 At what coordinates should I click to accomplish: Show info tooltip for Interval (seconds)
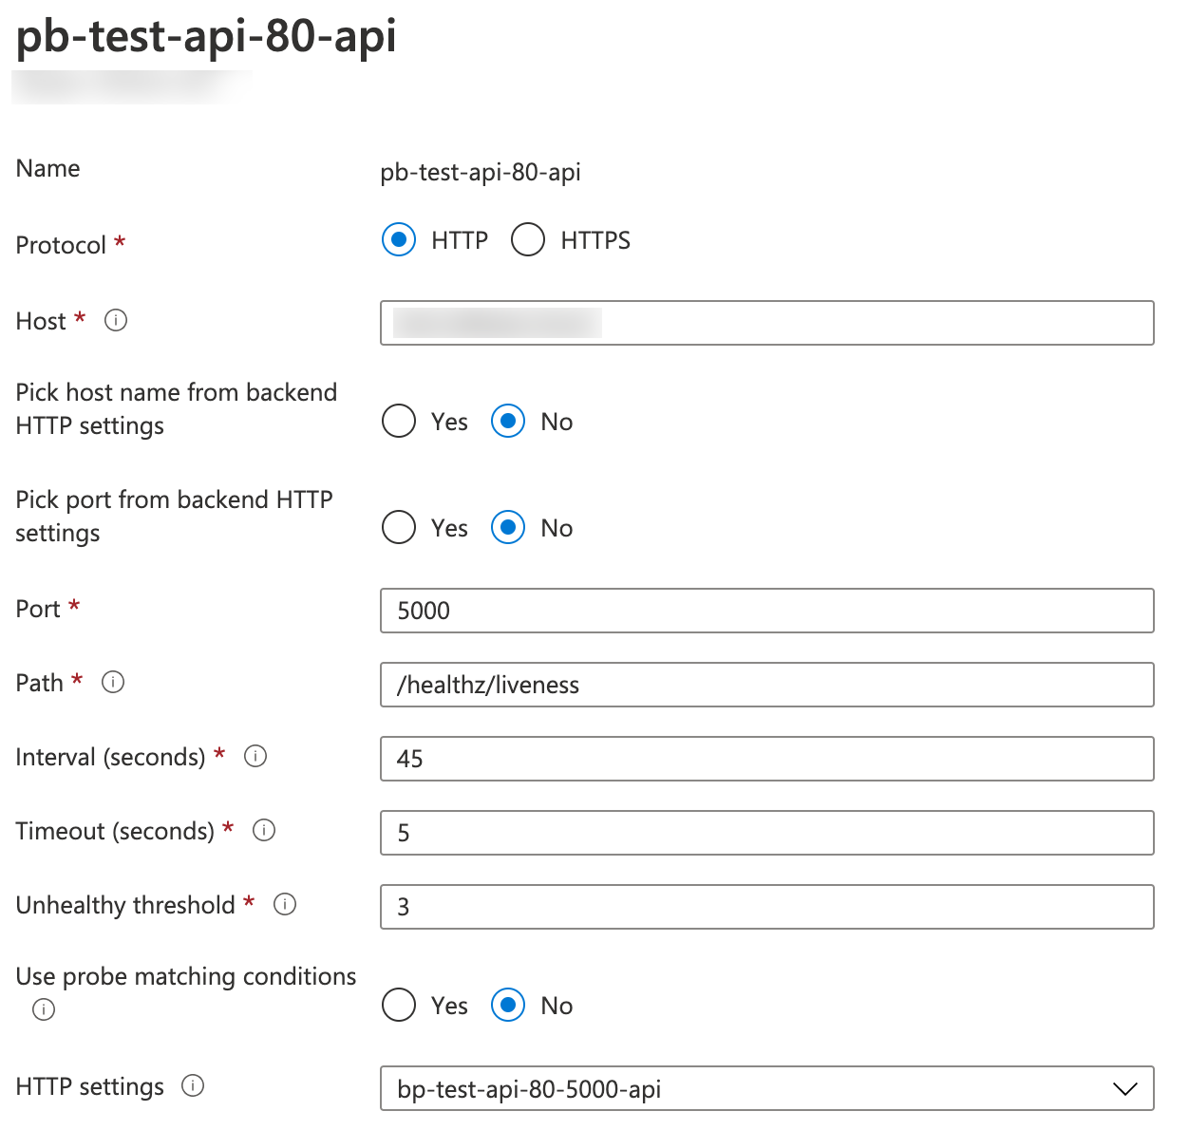point(255,756)
